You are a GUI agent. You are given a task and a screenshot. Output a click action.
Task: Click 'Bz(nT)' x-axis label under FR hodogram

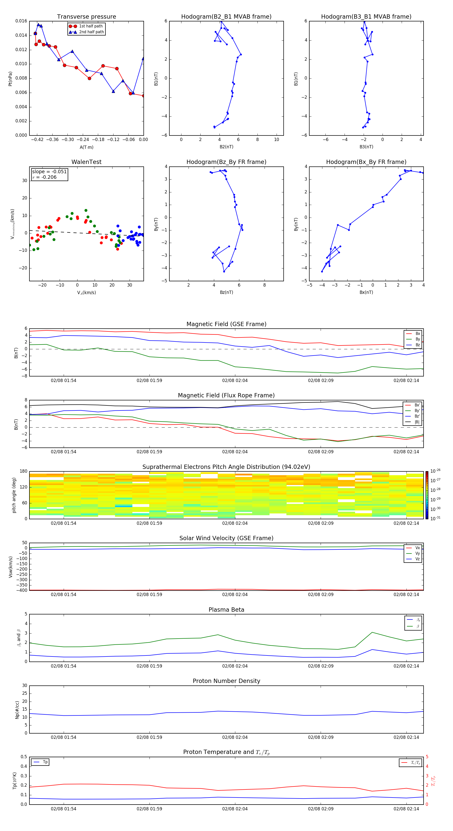[226, 292]
